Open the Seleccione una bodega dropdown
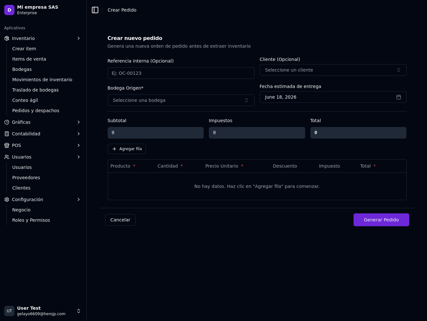 (x=181, y=100)
